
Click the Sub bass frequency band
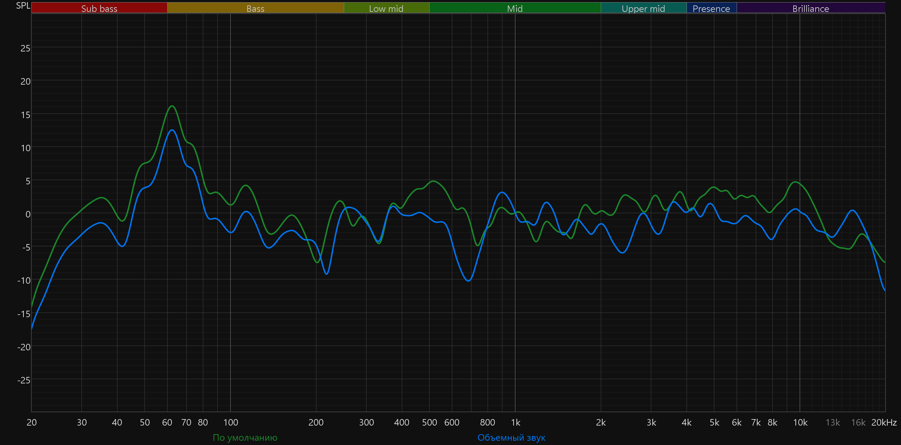pos(99,8)
